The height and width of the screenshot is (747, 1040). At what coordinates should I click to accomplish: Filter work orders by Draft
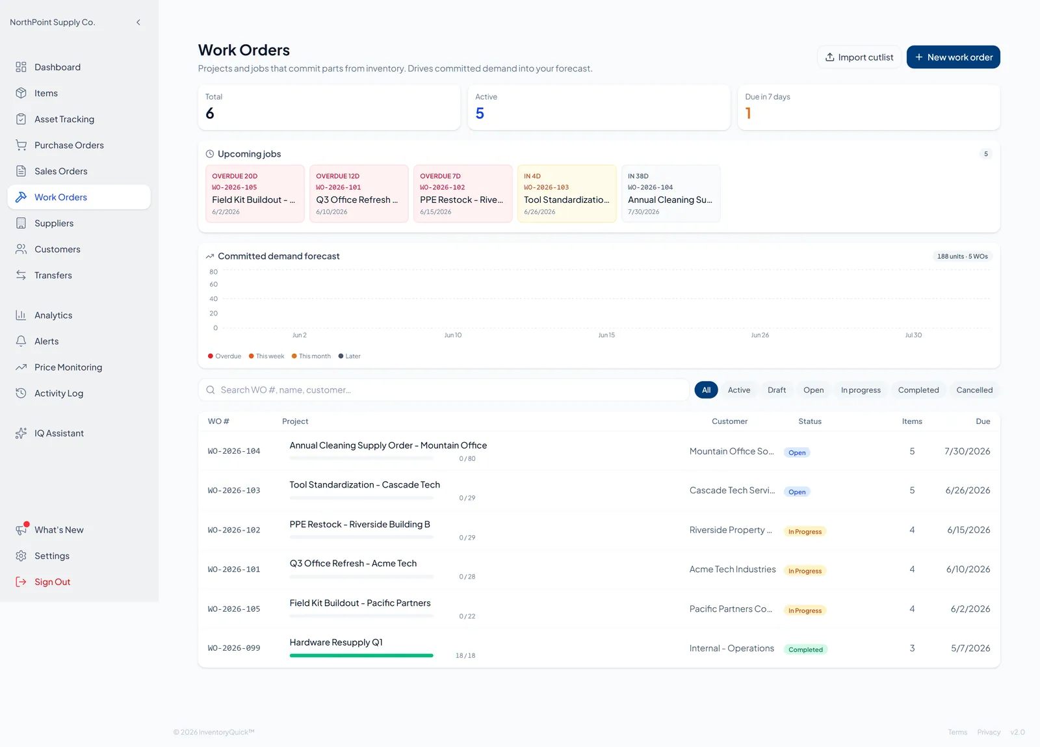click(777, 390)
